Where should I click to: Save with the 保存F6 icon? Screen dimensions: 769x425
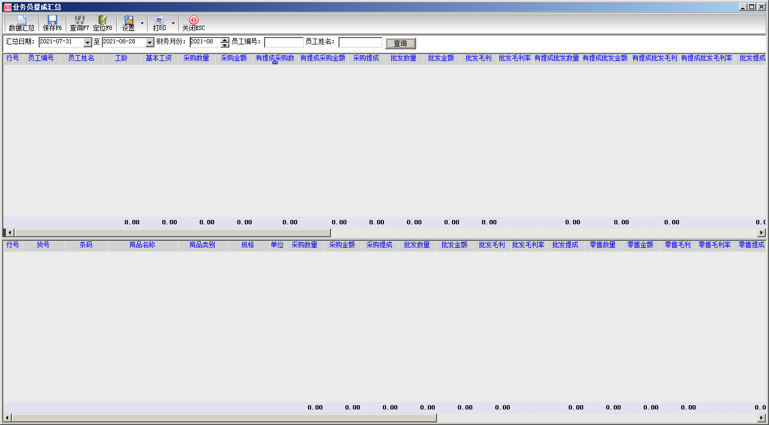(52, 23)
